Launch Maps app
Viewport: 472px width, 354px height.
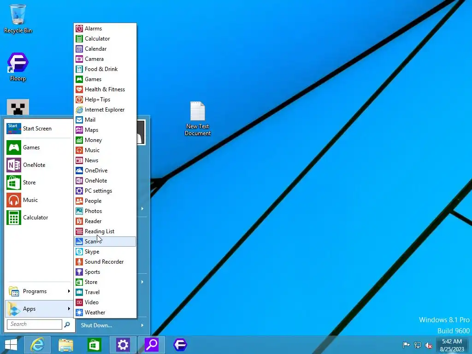[105, 130]
